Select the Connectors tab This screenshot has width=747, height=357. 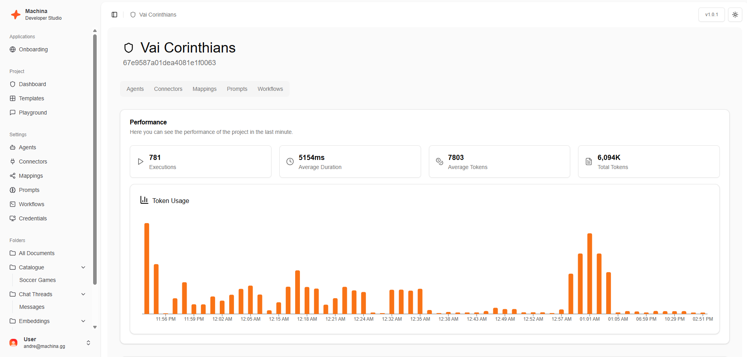point(168,89)
